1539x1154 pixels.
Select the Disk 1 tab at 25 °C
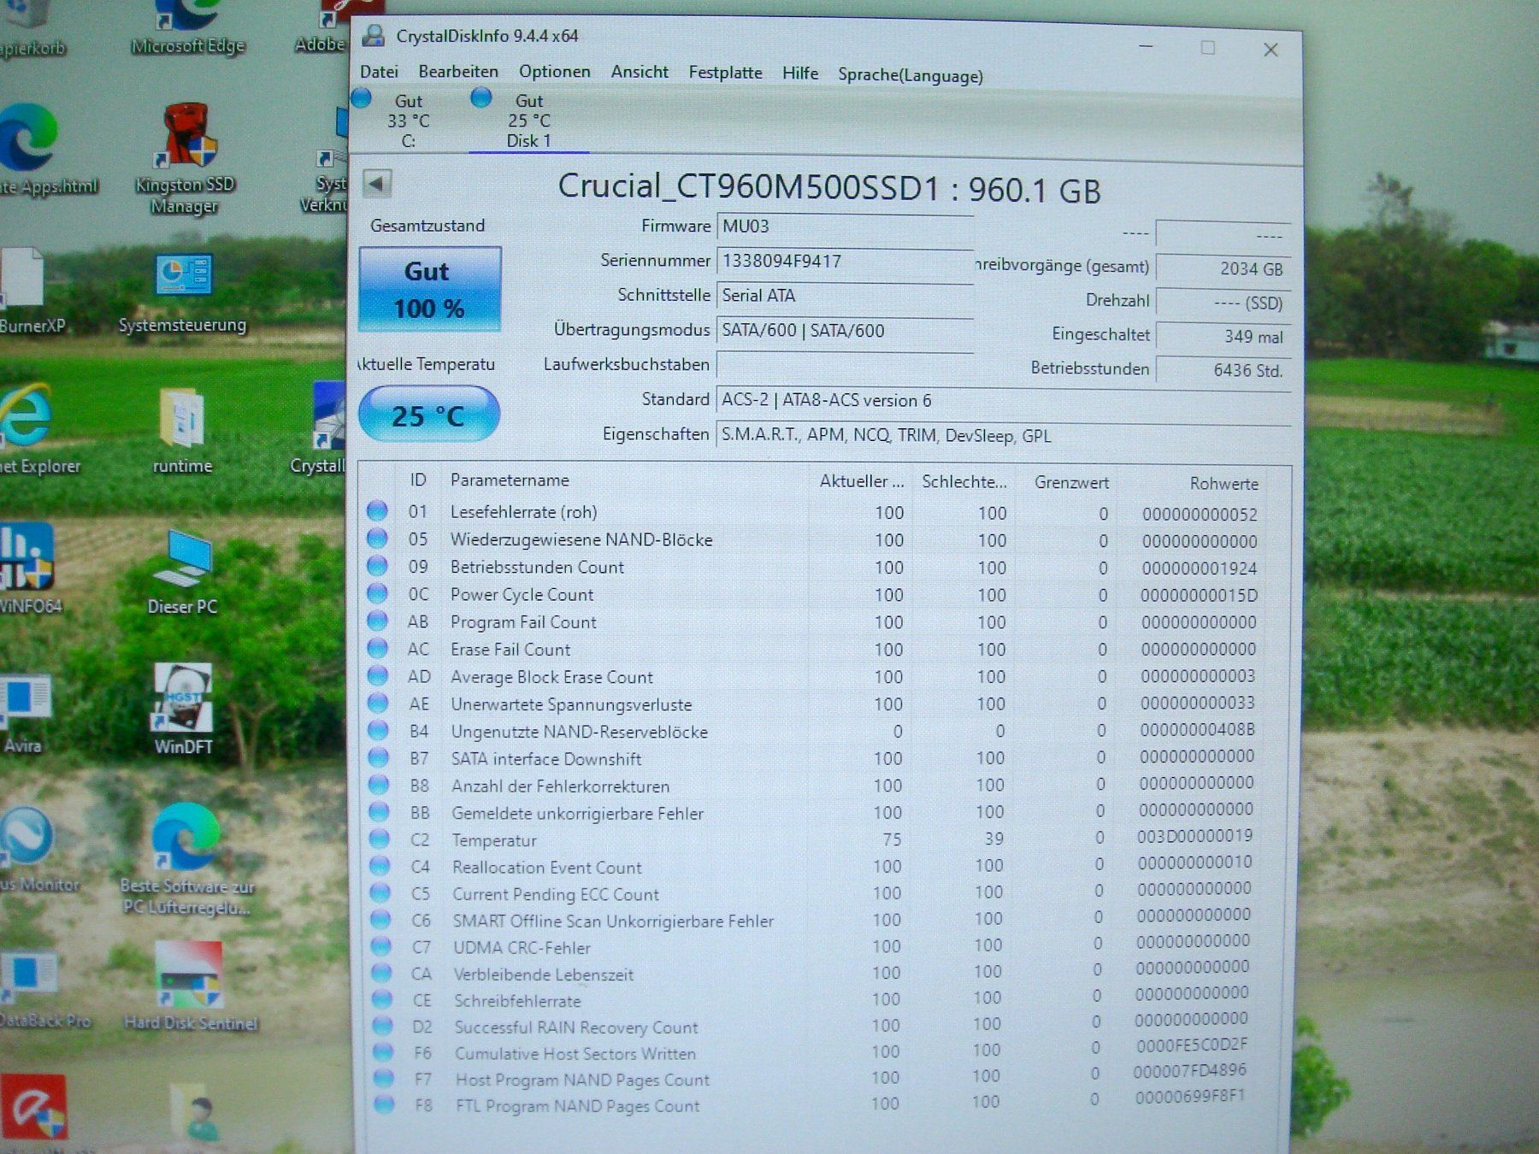528,120
